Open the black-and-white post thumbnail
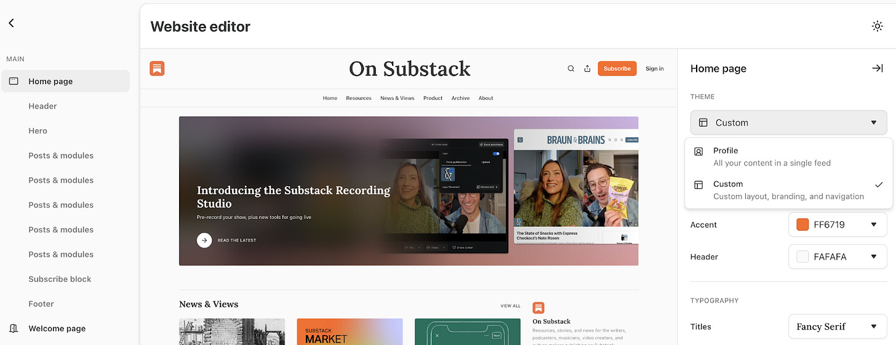 coord(232,331)
